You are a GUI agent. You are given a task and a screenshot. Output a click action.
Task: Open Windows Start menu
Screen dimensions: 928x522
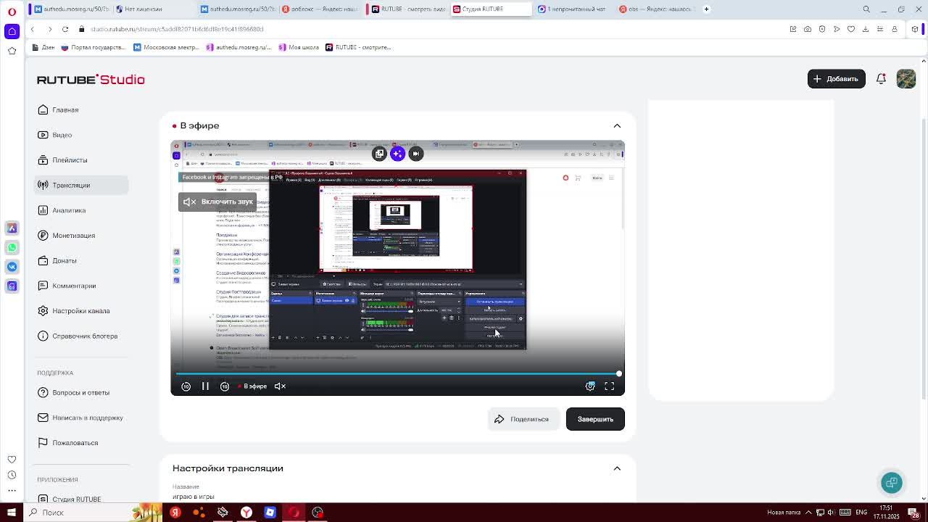click(x=12, y=513)
